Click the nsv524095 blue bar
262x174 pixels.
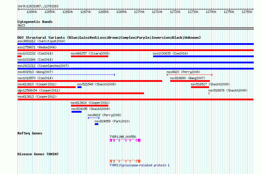click(x=77, y=112)
